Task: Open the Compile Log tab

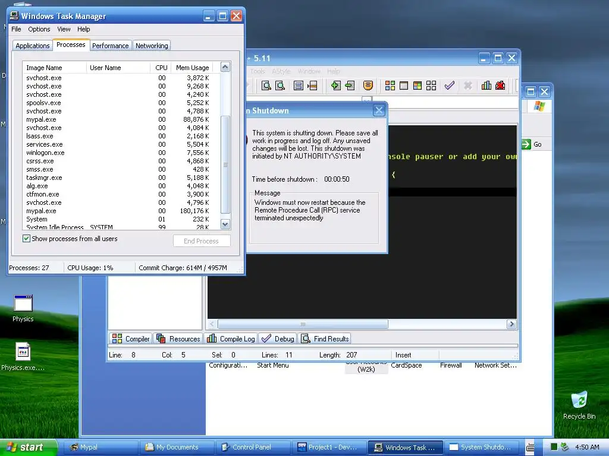Action: [x=231, y=338]
